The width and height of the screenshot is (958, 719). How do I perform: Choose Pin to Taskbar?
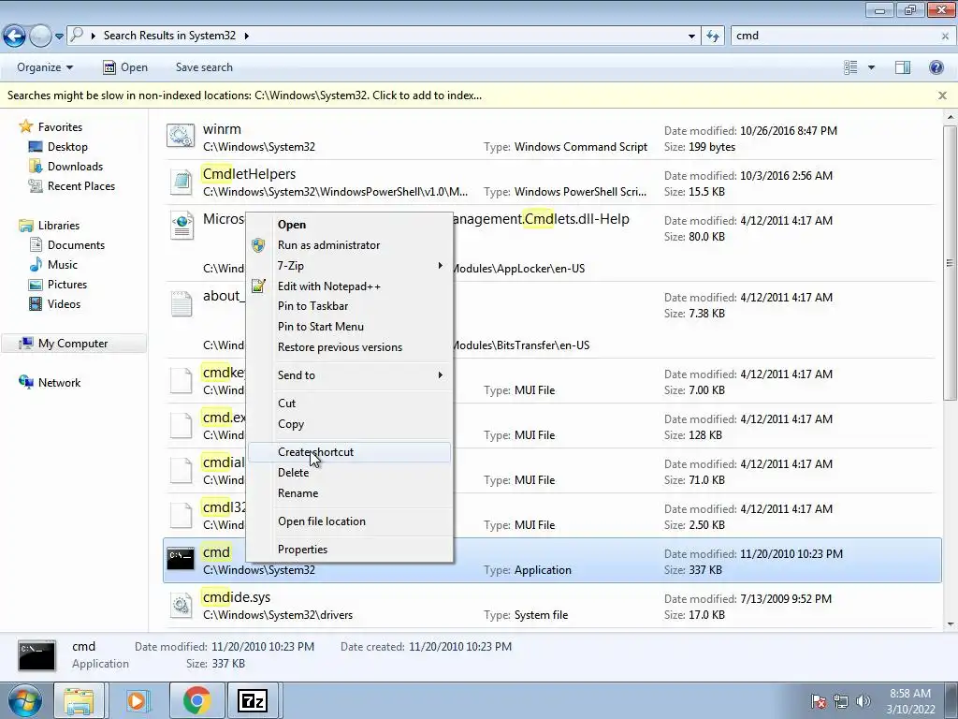click(350, 306)
